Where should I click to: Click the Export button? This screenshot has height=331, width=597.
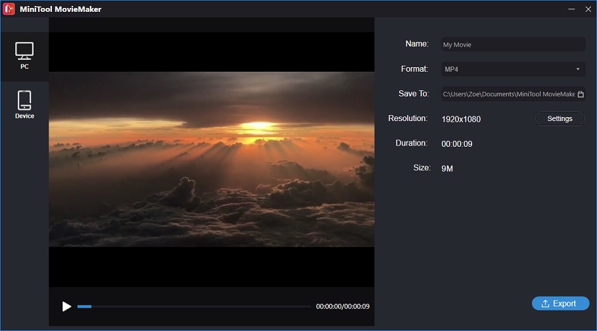(x=560, y=303)
